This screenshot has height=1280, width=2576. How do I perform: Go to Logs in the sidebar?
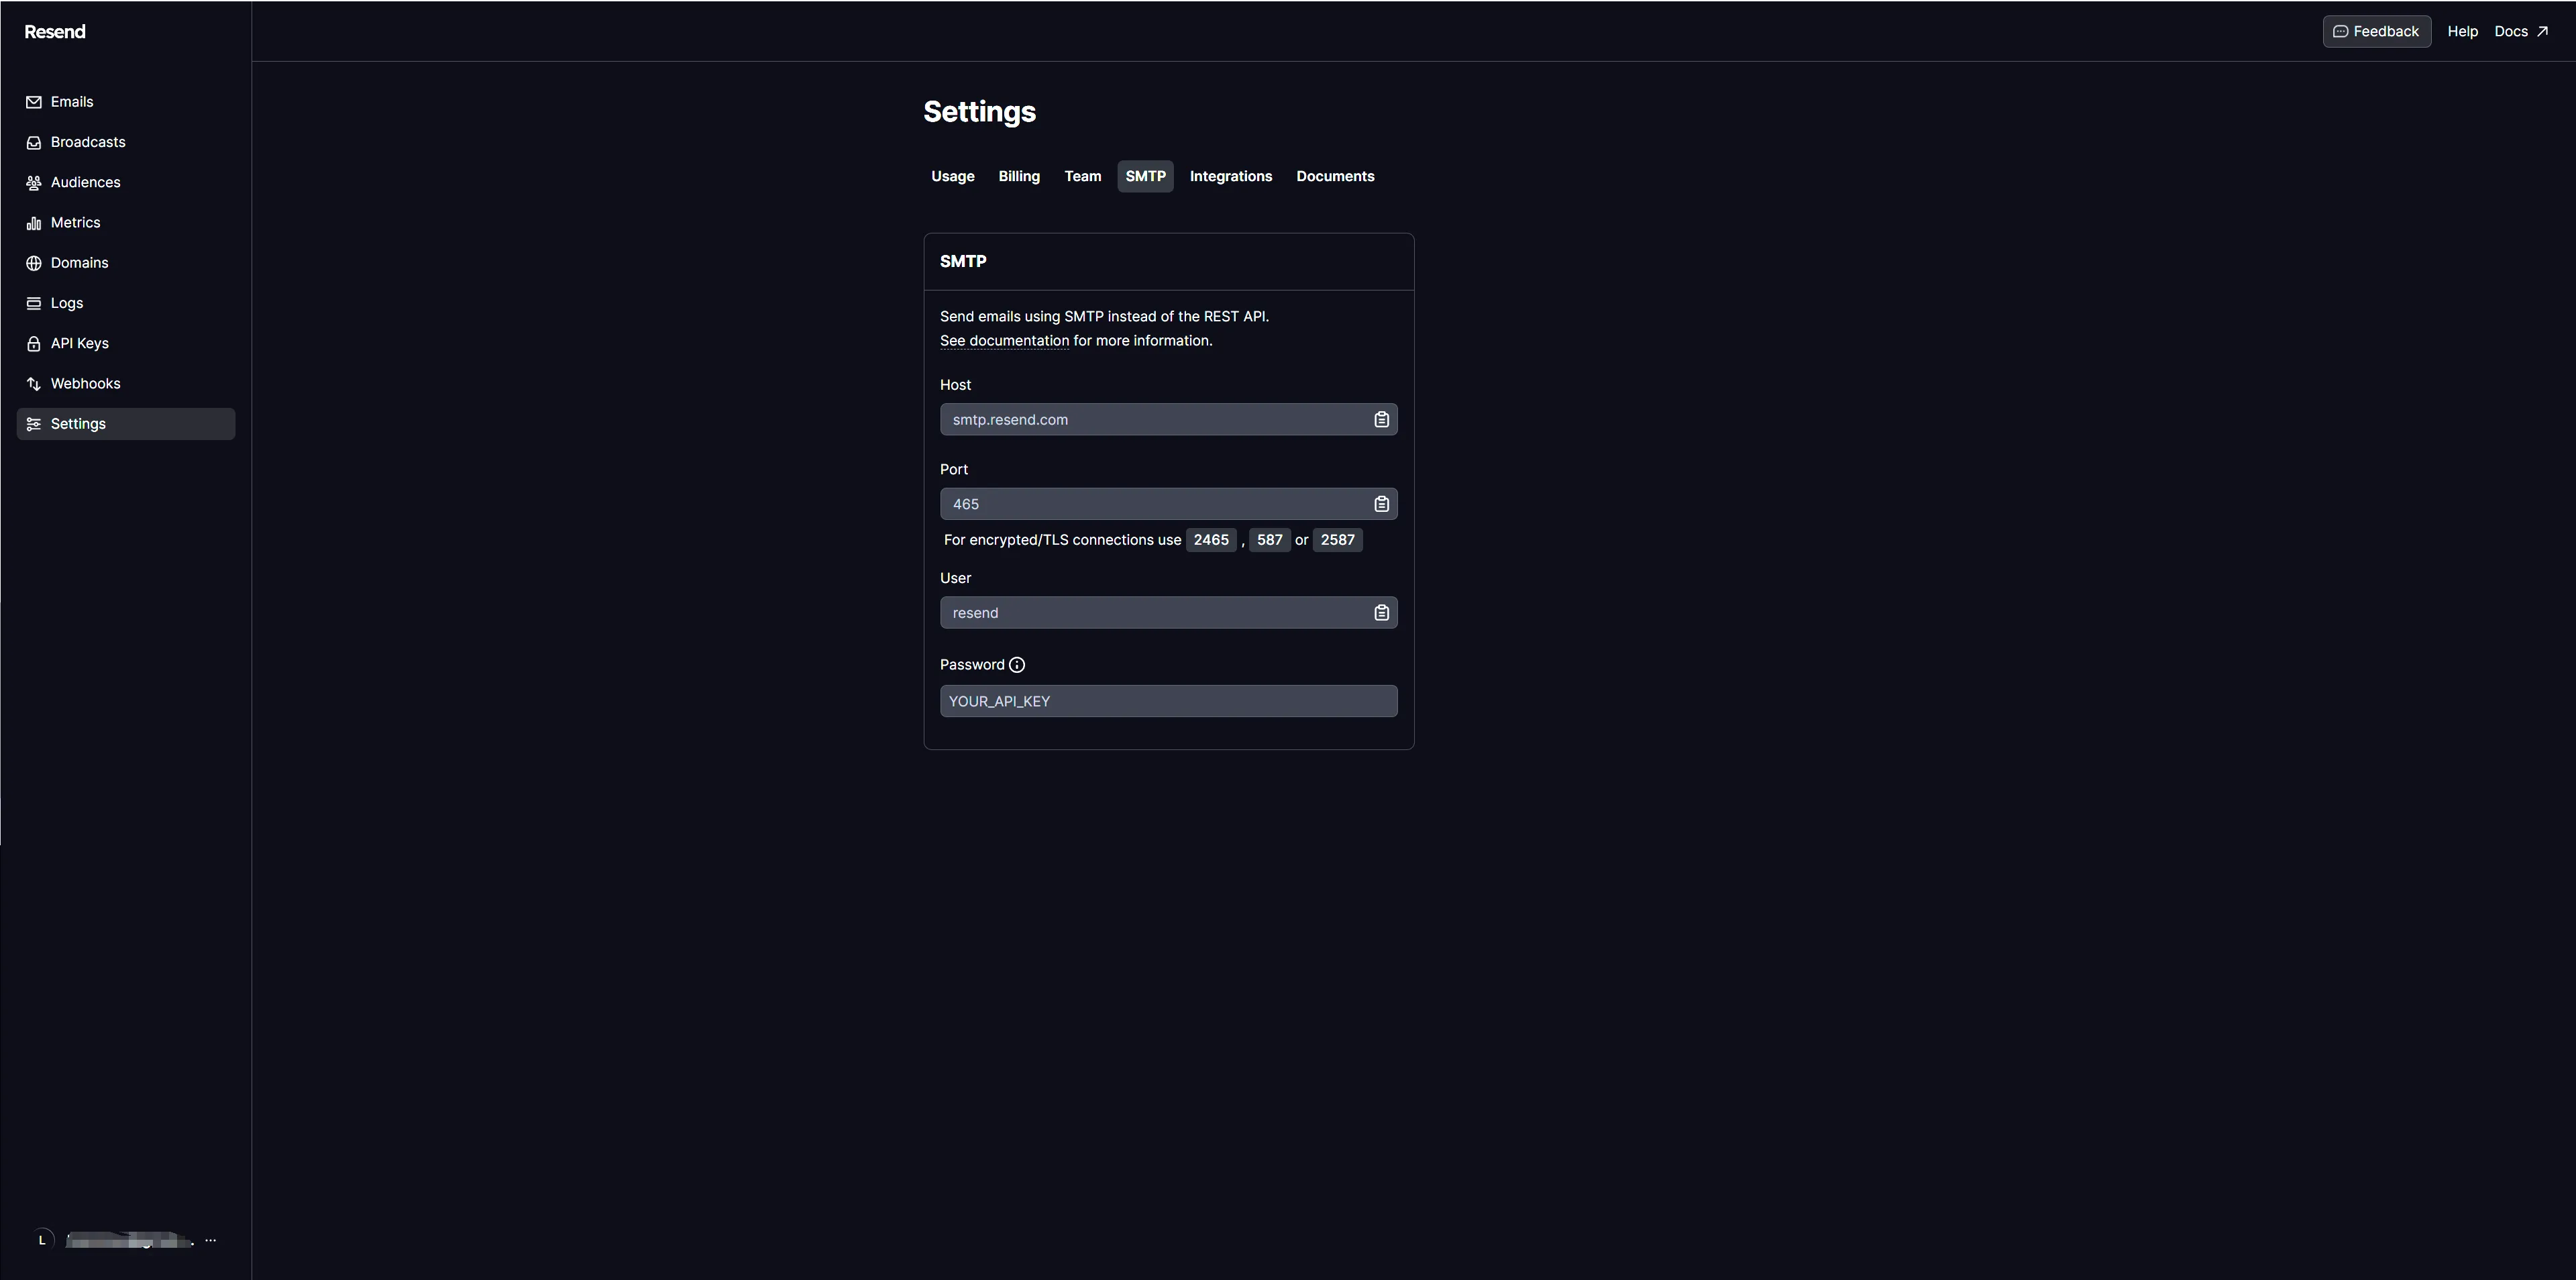tap(126, 303)
